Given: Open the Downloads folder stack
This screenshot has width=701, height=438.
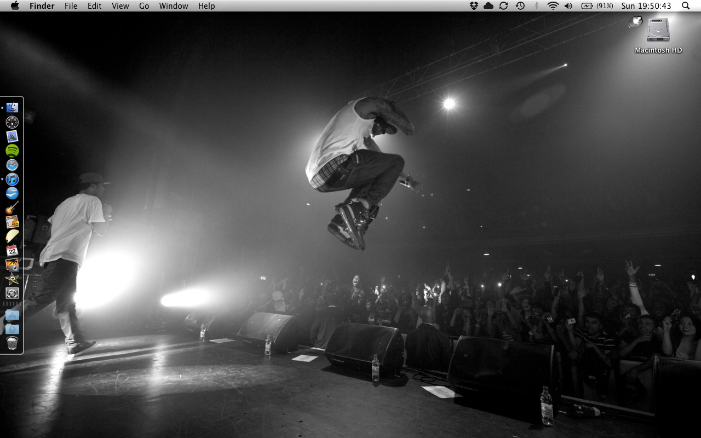Looking at the screenshot, I should pos(12,329).
